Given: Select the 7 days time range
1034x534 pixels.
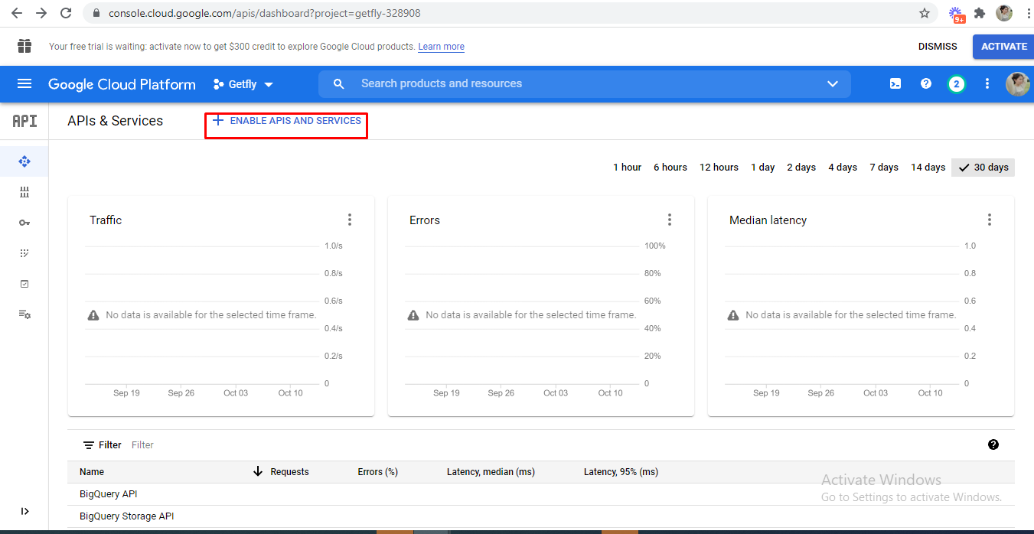Looking at the screenshot, I should coord(883,168).
